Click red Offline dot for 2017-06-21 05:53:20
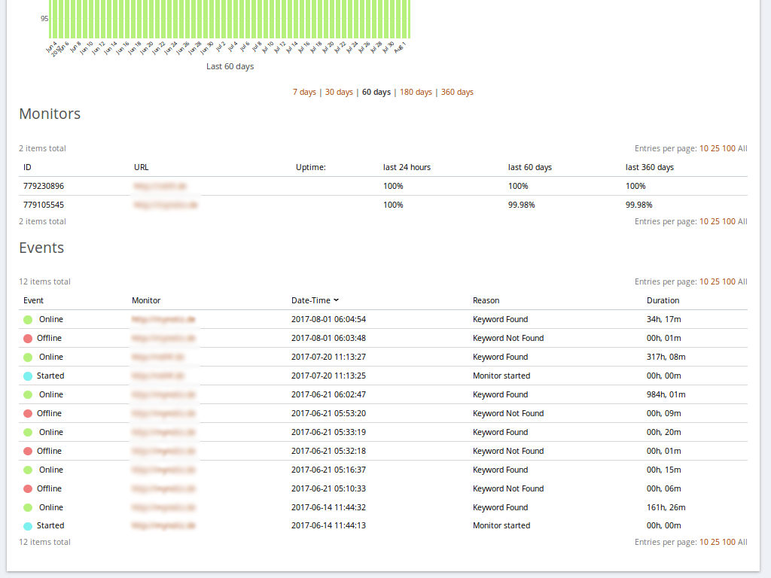 coord(28,413)
